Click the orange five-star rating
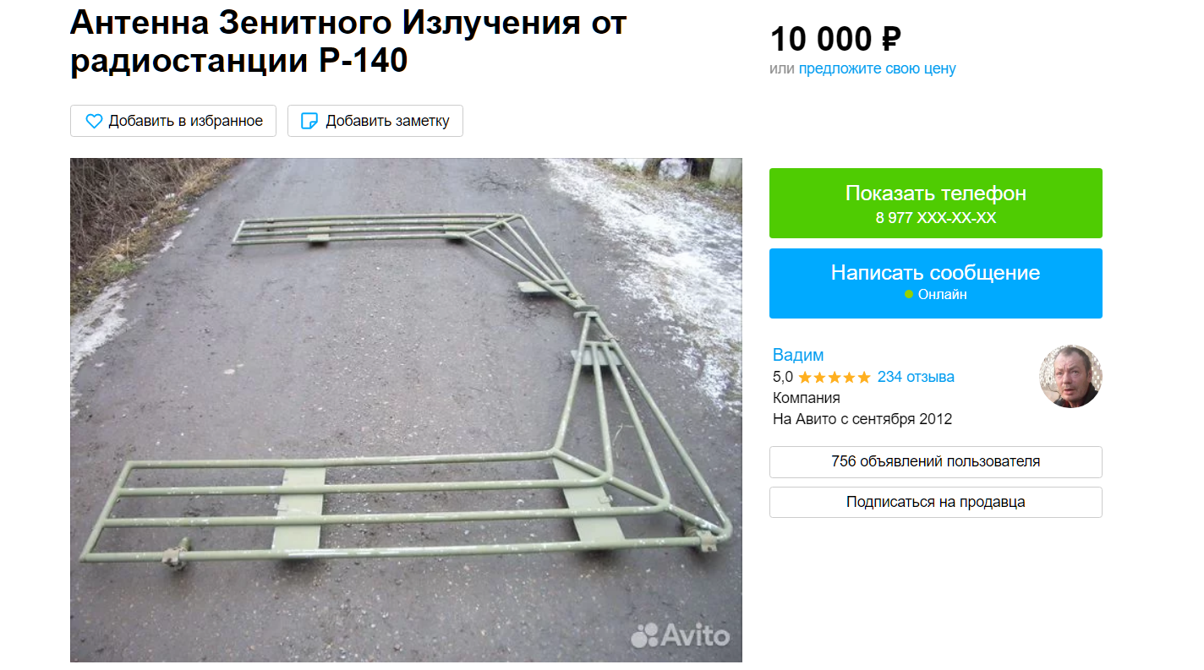The height and width of the screenshot is (670, 1204). pyautogui.click(x=834, y=377)
